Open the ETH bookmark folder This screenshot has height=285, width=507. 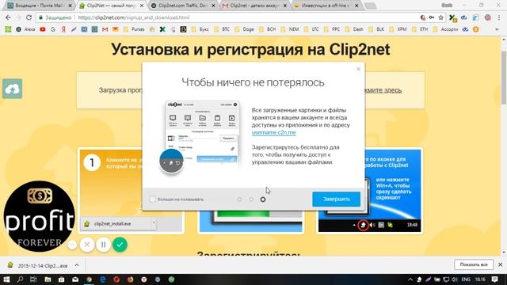(420, 29)
